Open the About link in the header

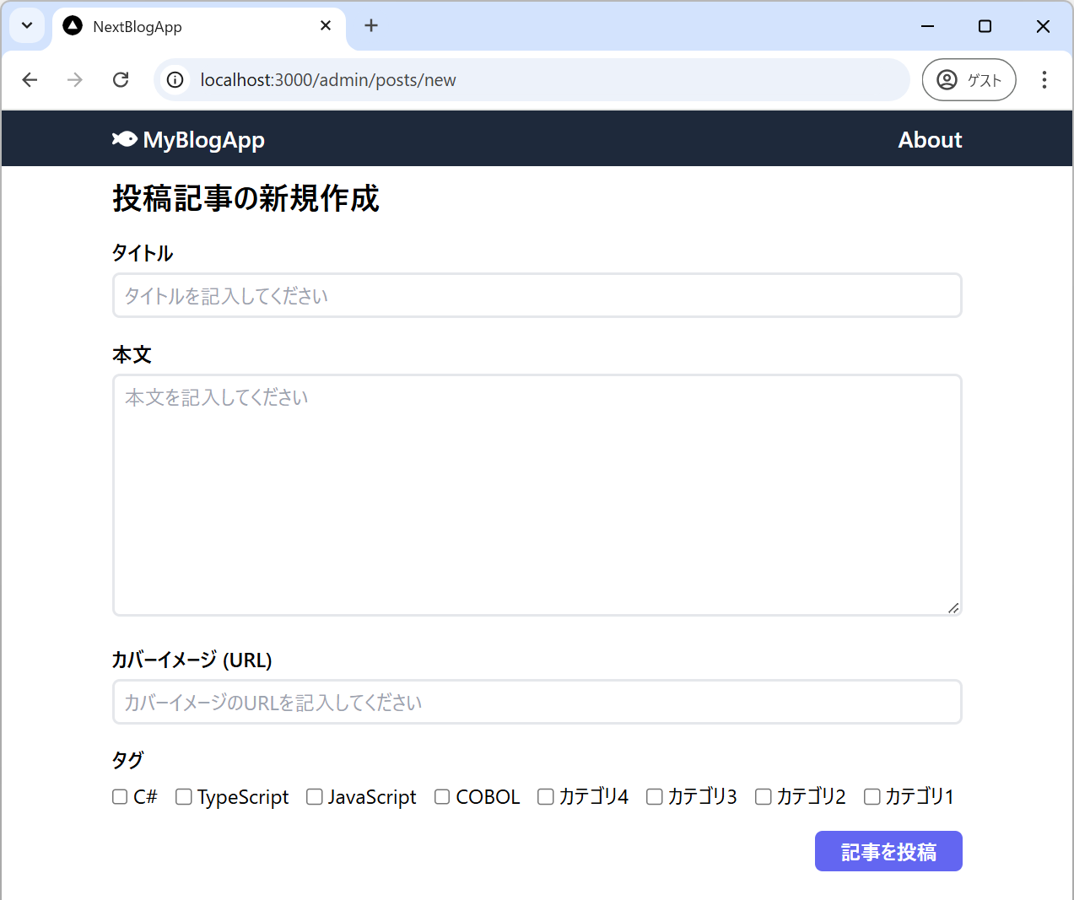tap(929, 140)
